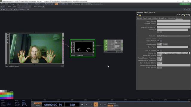Switch to Panel parameter tab

(x=145, y=18)
